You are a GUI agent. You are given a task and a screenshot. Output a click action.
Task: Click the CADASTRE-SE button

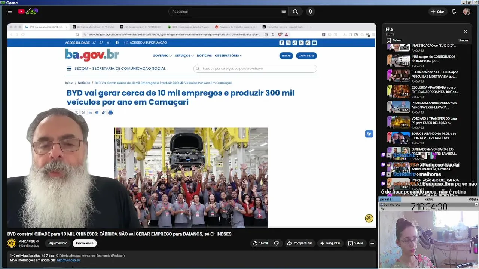[x=306, y=56]
